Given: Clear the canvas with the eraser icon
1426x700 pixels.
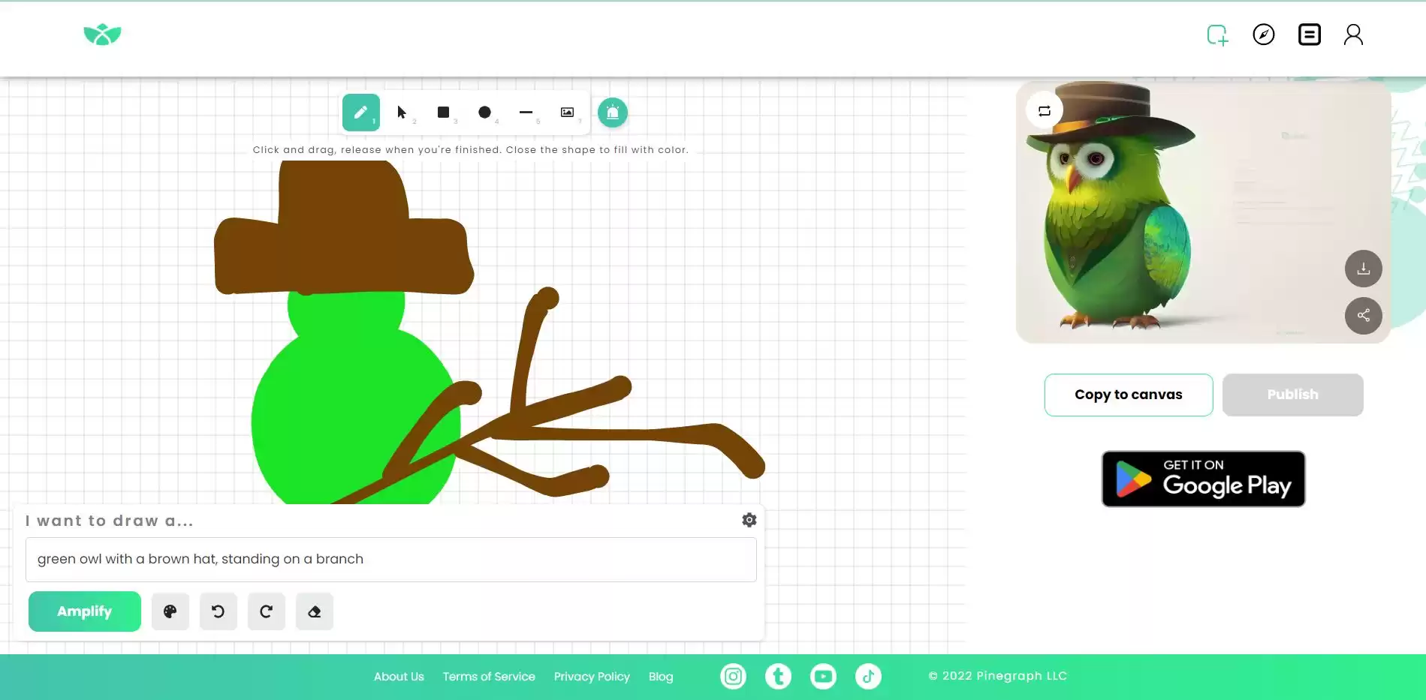Looking at the screenshot, I should point(314,611).
